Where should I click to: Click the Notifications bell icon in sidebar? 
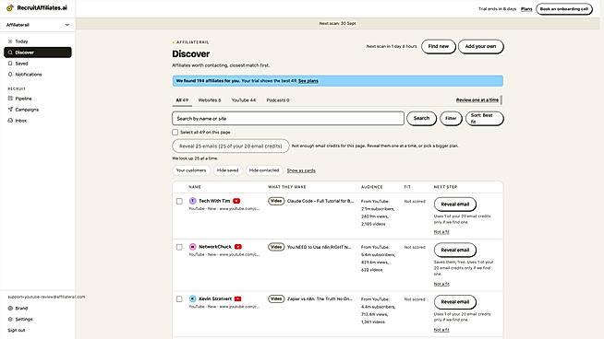[10, 75]
